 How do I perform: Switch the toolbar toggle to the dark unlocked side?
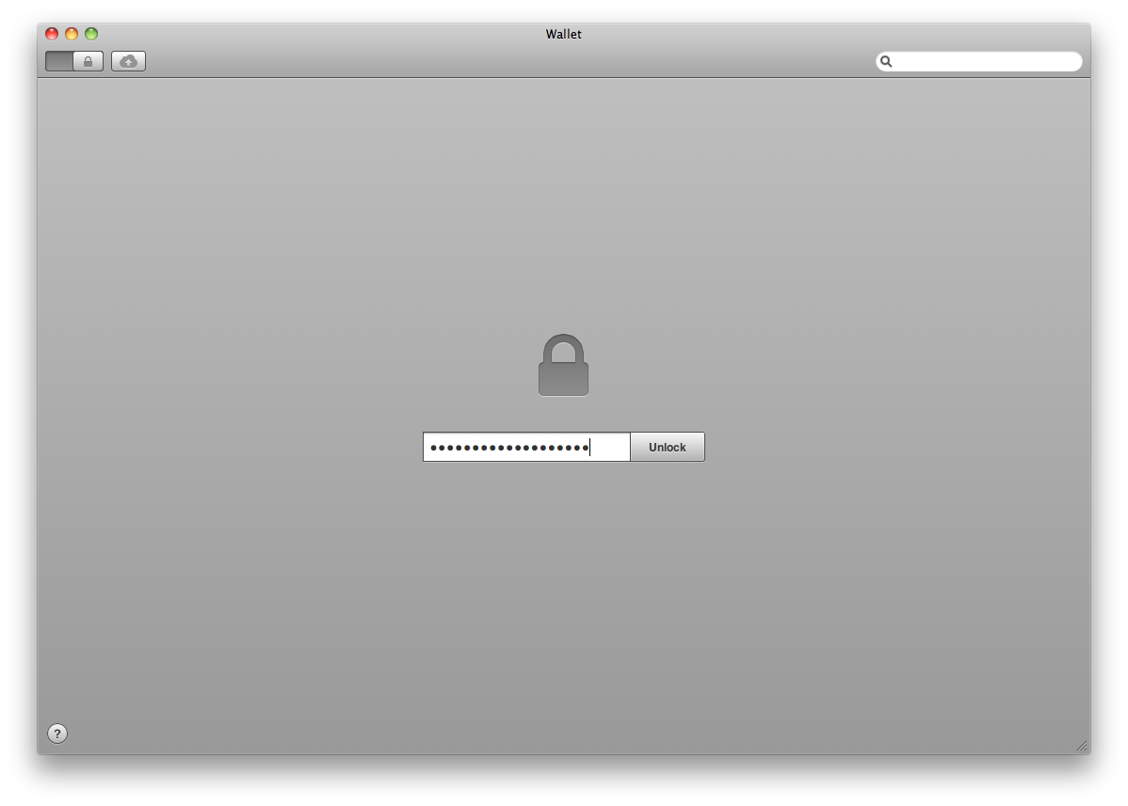59,62
